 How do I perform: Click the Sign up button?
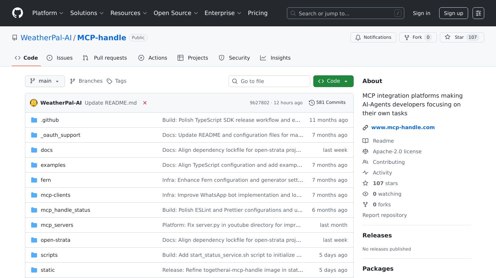[453, 13]
